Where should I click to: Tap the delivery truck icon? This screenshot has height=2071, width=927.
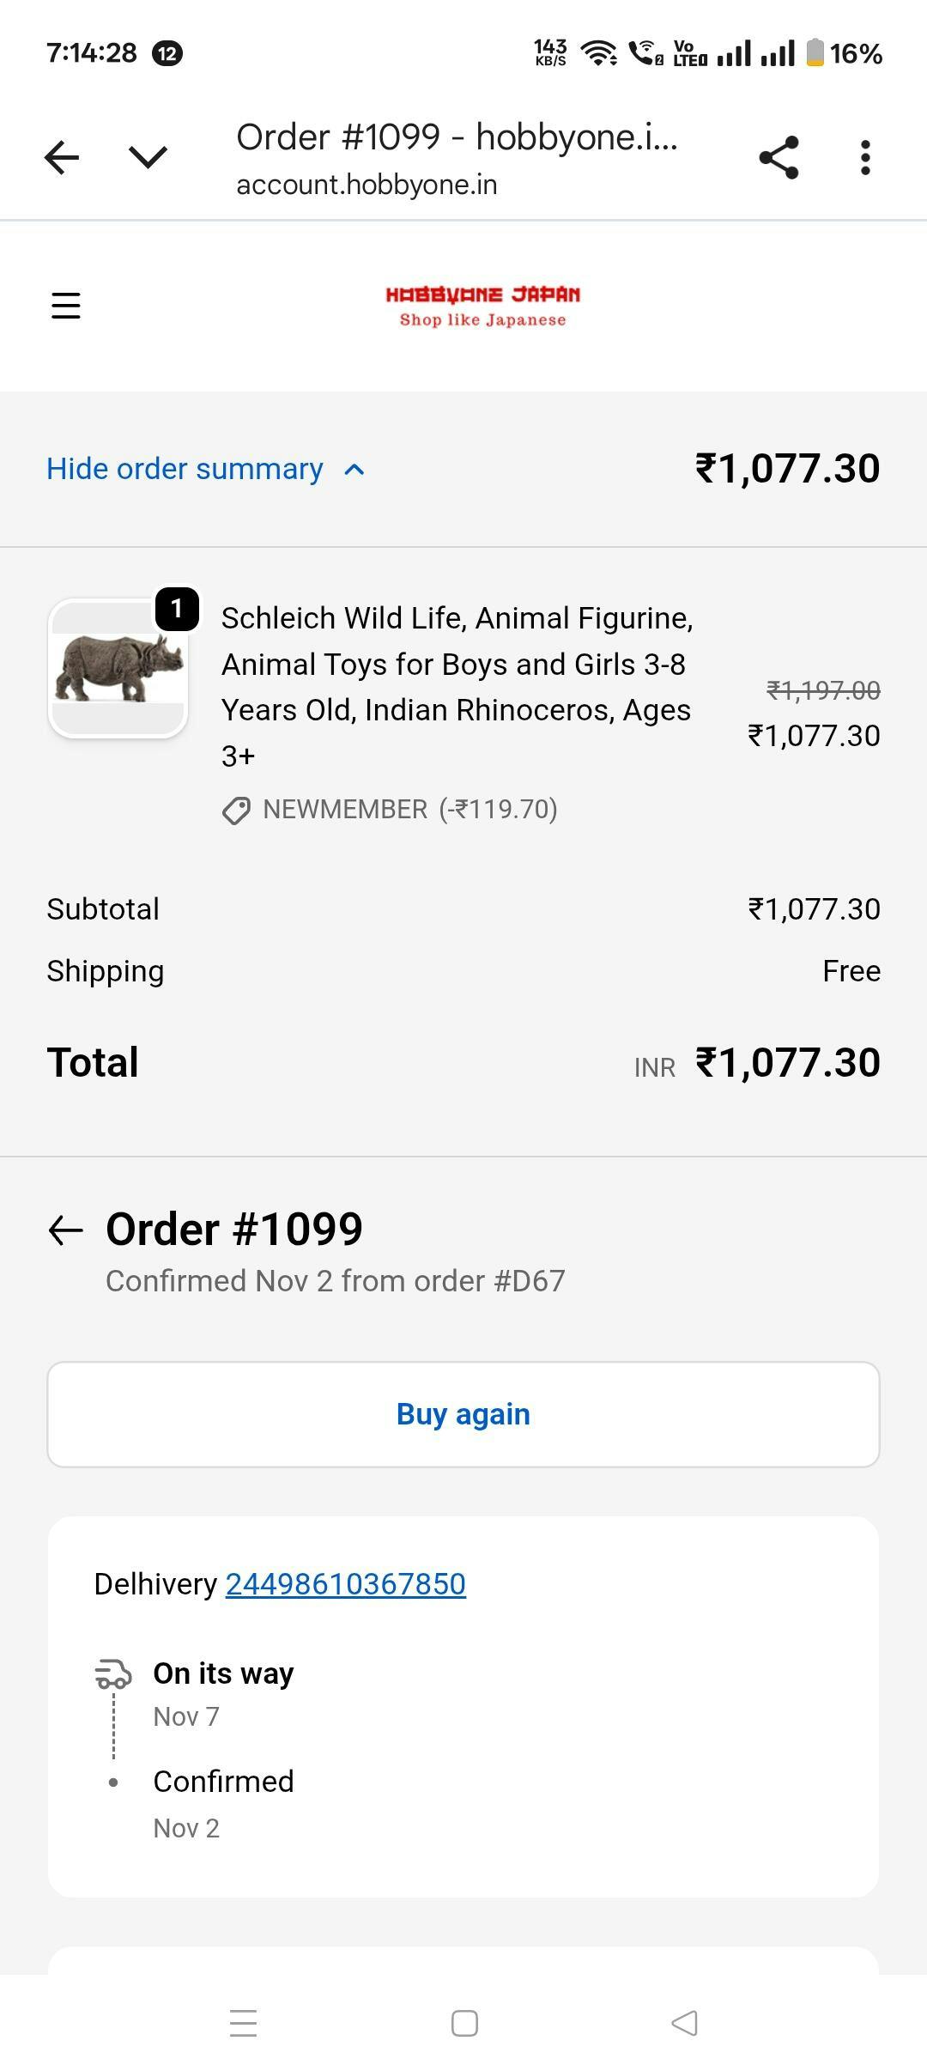pos(113,1674)
